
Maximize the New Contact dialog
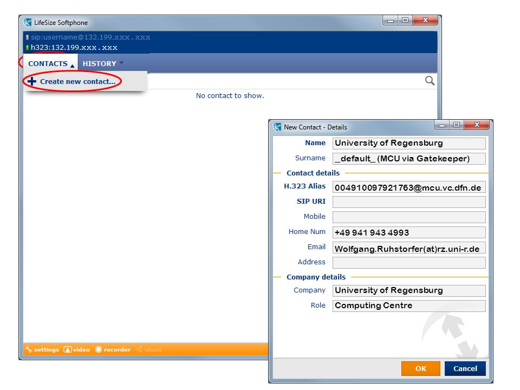457,125
